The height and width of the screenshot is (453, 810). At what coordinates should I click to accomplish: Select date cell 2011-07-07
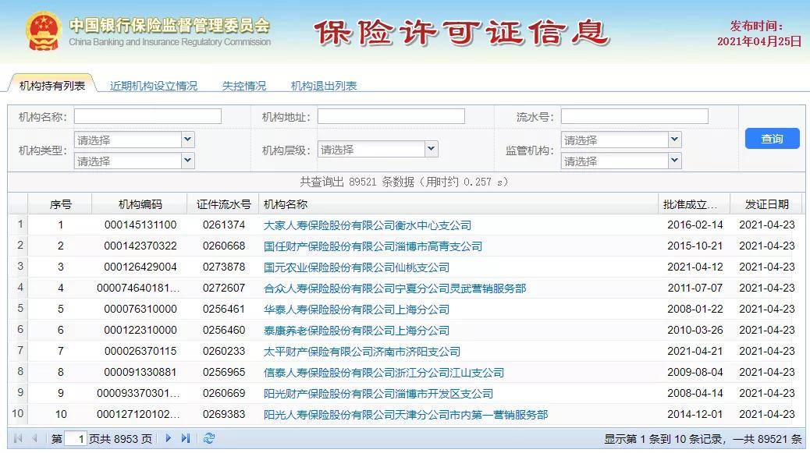click(695, 288)
